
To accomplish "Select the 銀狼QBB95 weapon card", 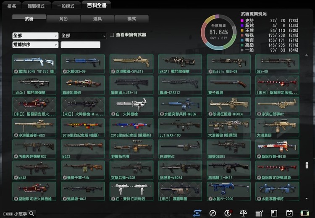I will (x=228, y=149).
